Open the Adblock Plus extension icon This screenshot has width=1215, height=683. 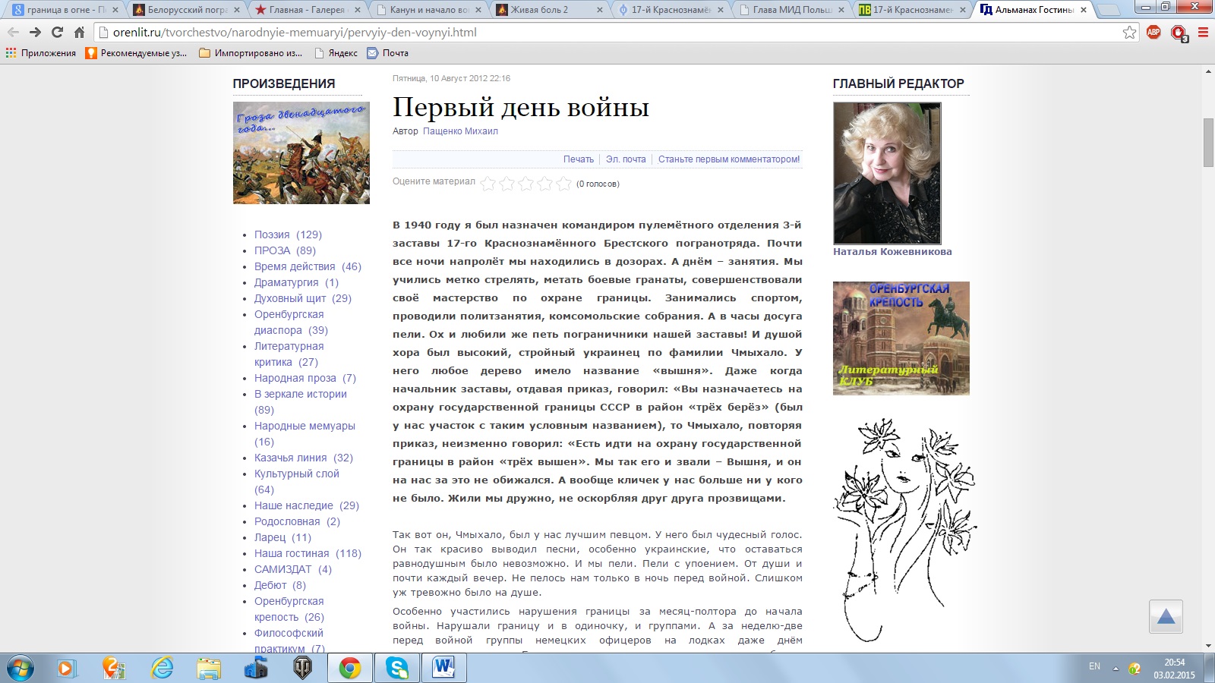coord(1153,33)
